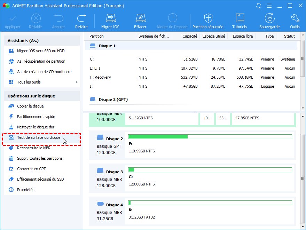Sort by Espace utilisé column header

pyautogui.click(x=214, y=36)
